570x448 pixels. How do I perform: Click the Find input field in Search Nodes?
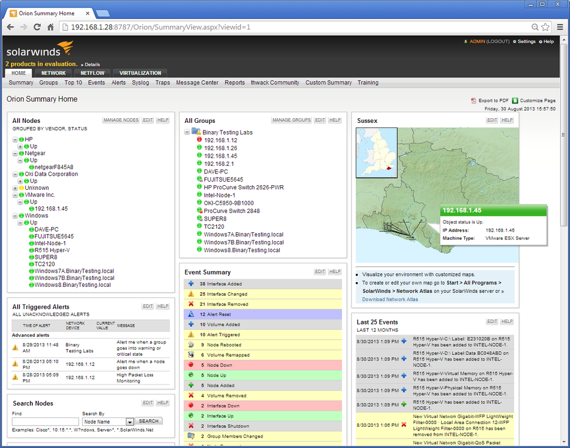pos(45,422)
